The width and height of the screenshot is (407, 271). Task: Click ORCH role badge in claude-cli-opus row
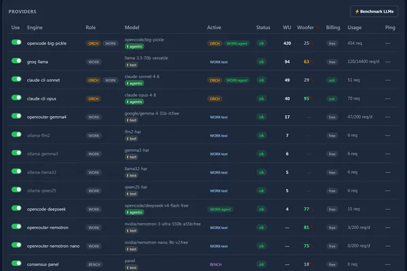coord(93,99)
